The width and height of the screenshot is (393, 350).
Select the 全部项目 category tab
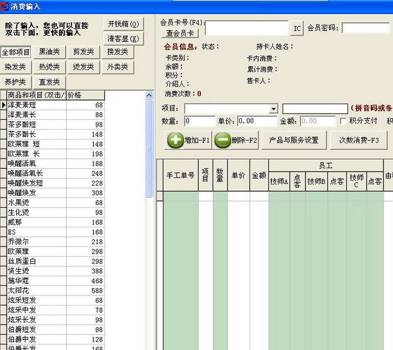tap(16, 52)
